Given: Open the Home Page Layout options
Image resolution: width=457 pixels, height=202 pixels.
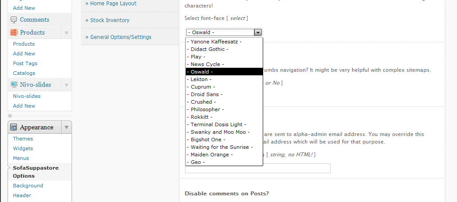Looking at the screenshot, I should point(111,4).
